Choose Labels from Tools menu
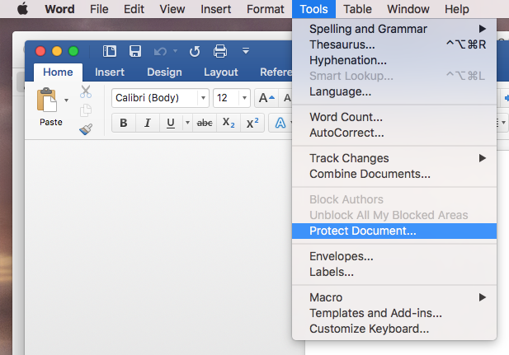The height and width of the screenshot is (355, 509). (x=394, y=272)
